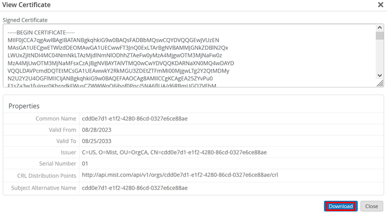Click the Signed Certificate label

pos(25,20)
